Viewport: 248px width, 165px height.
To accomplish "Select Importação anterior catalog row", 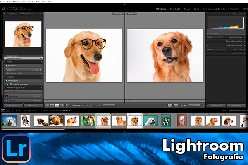I will (x=23, y=59).
